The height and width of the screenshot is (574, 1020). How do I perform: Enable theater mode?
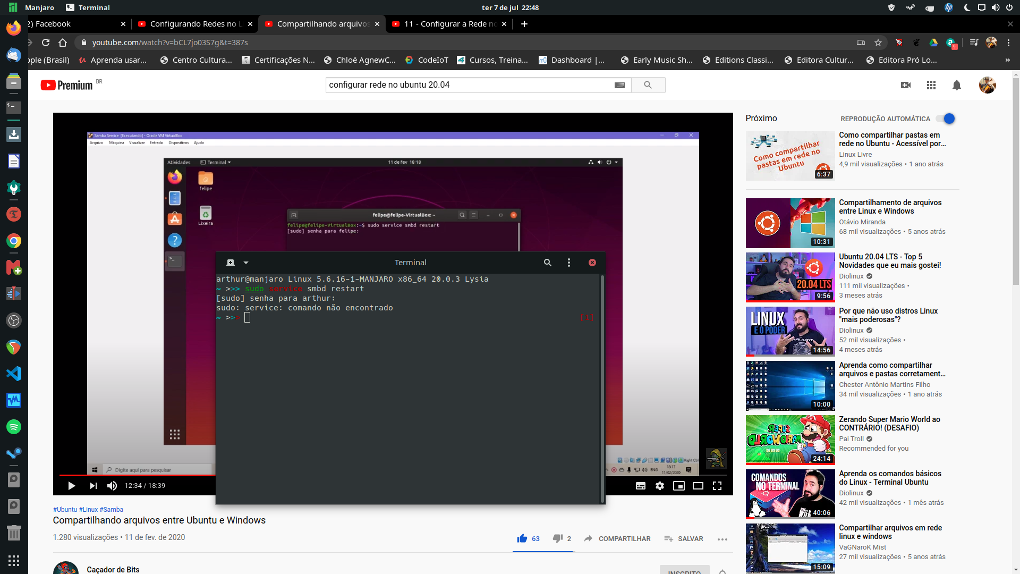(x=698, y=486)
